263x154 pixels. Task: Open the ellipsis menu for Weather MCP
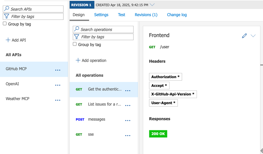pyautogui.click(x=58, y=100)
